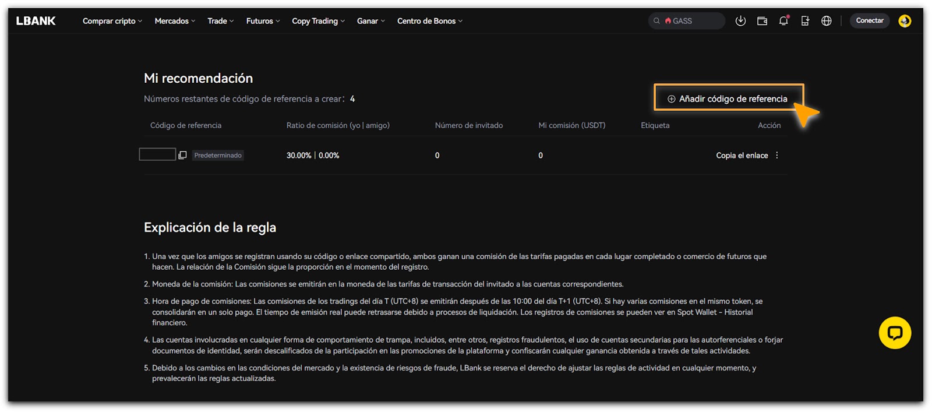
Task: Click Acción column header
Action: [769, 125]
